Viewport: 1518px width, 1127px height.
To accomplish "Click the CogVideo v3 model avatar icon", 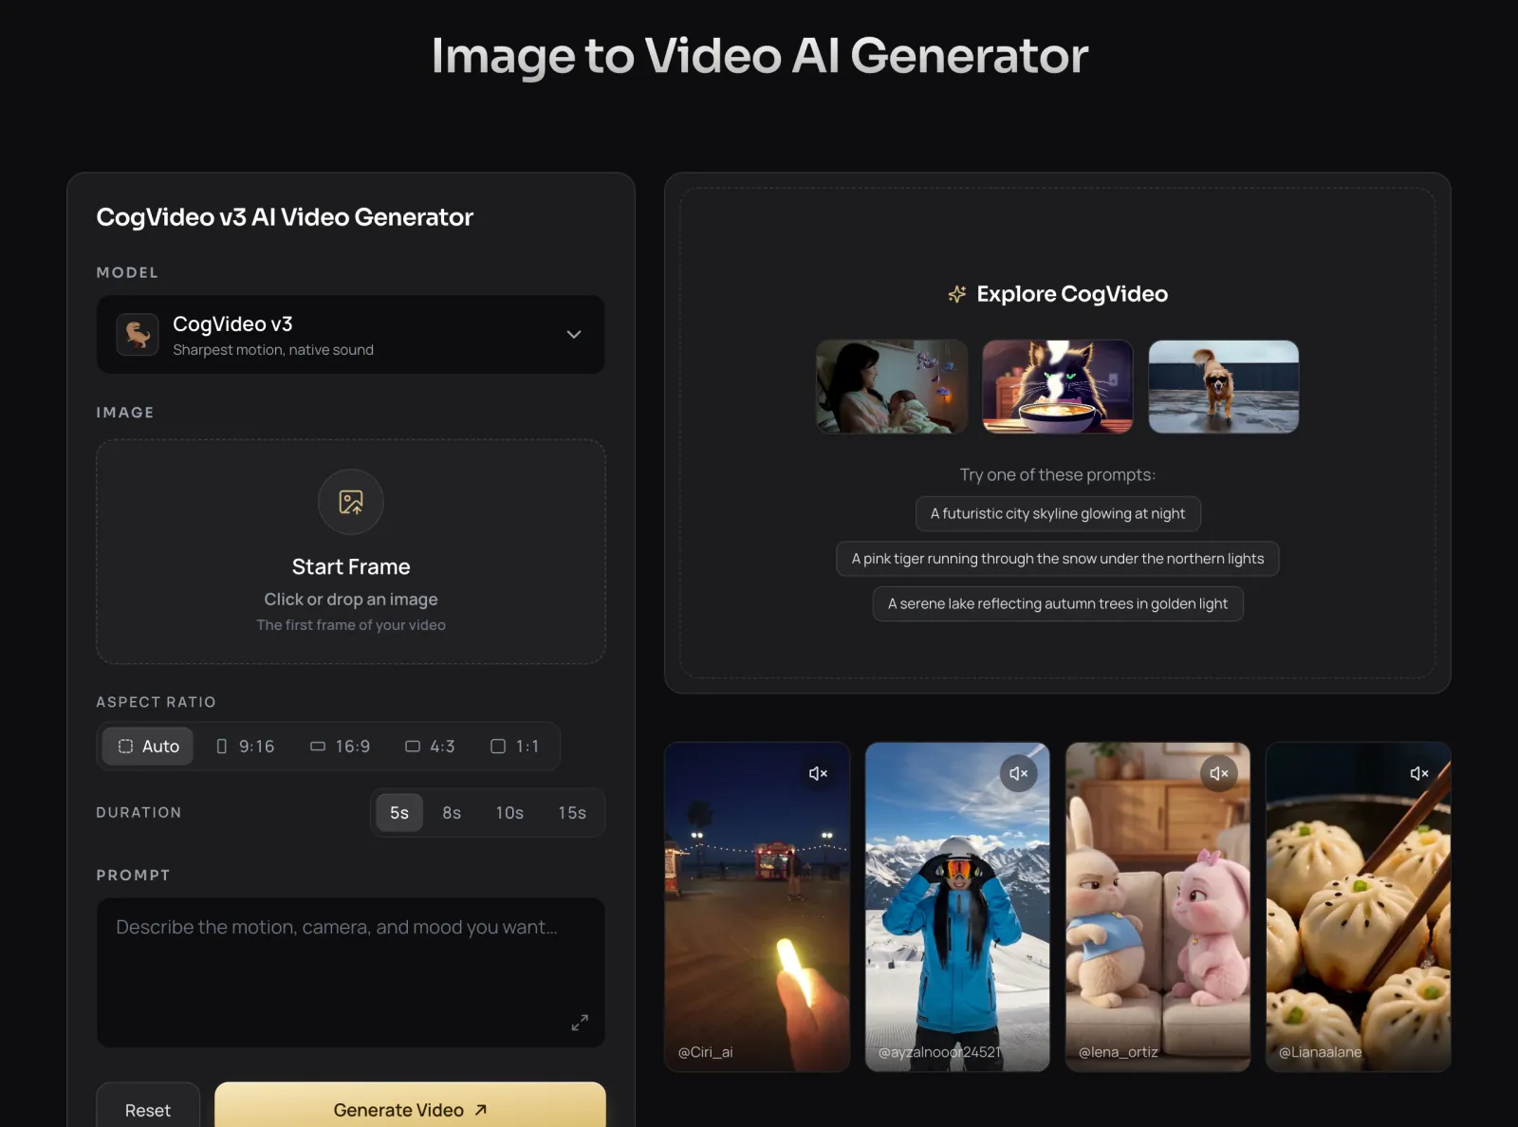I will coord(138,335).
